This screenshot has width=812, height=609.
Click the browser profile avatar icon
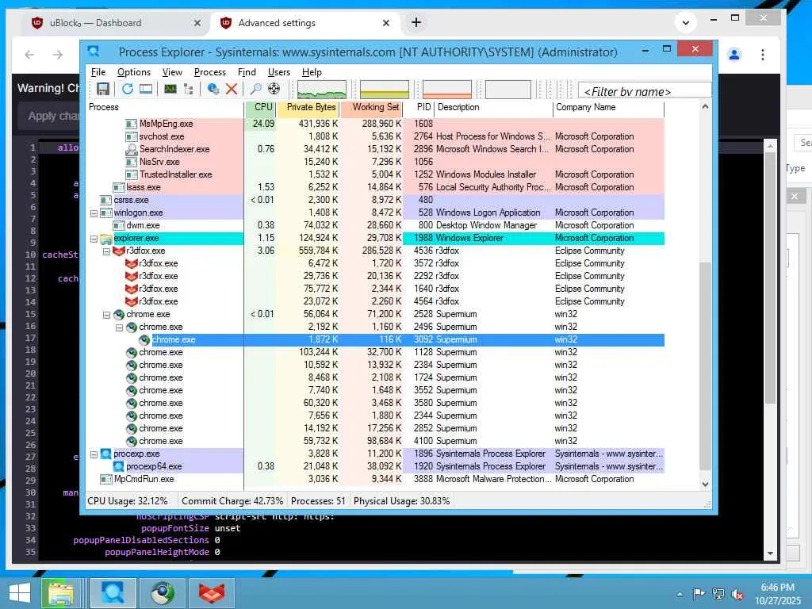pos(734,55)
